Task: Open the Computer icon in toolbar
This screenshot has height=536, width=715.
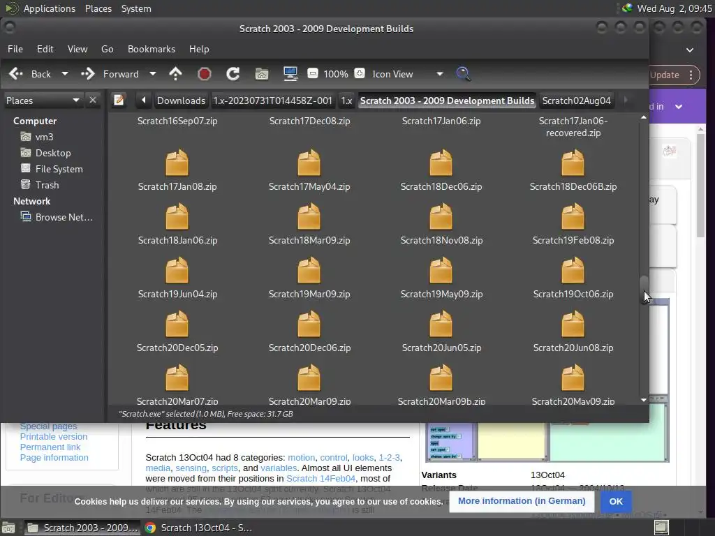Action: click(x=290, y=74)
